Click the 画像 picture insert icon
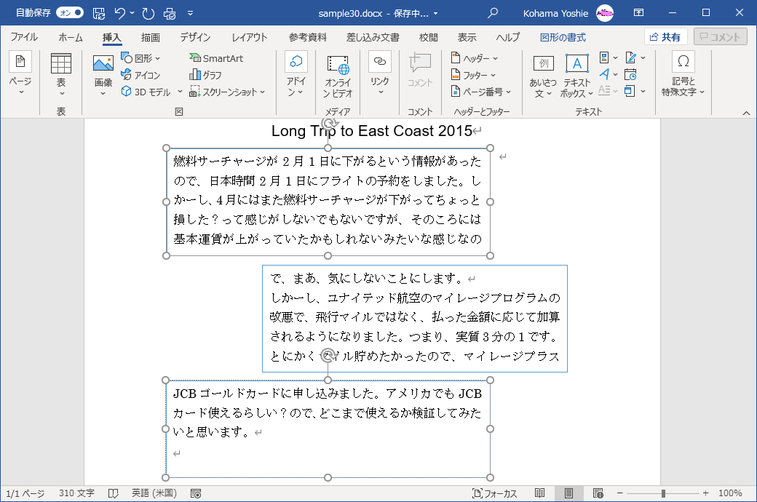This screenshot has height=502, width=757. tap(103, 63)
